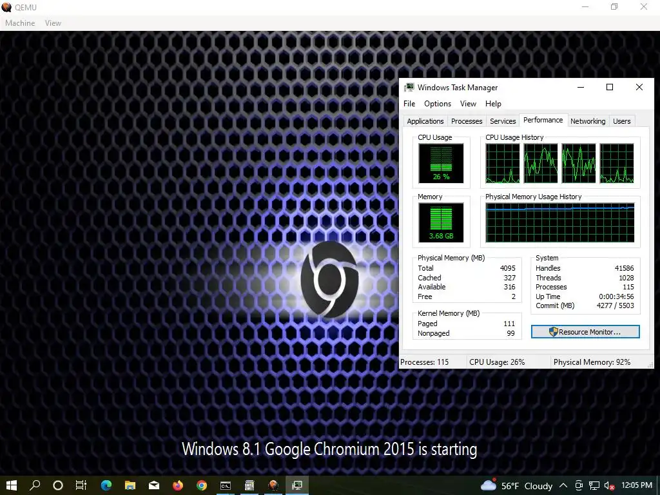
Task: Open File Explorer from taskbar
Action: click(x=130, y=485)
